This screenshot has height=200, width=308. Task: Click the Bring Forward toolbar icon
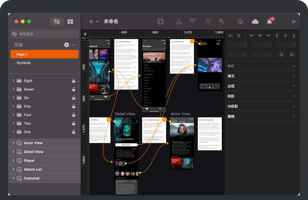(x=179, y=21)
